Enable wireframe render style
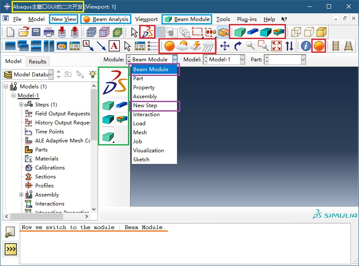The image size is (359, 266). 296,32
